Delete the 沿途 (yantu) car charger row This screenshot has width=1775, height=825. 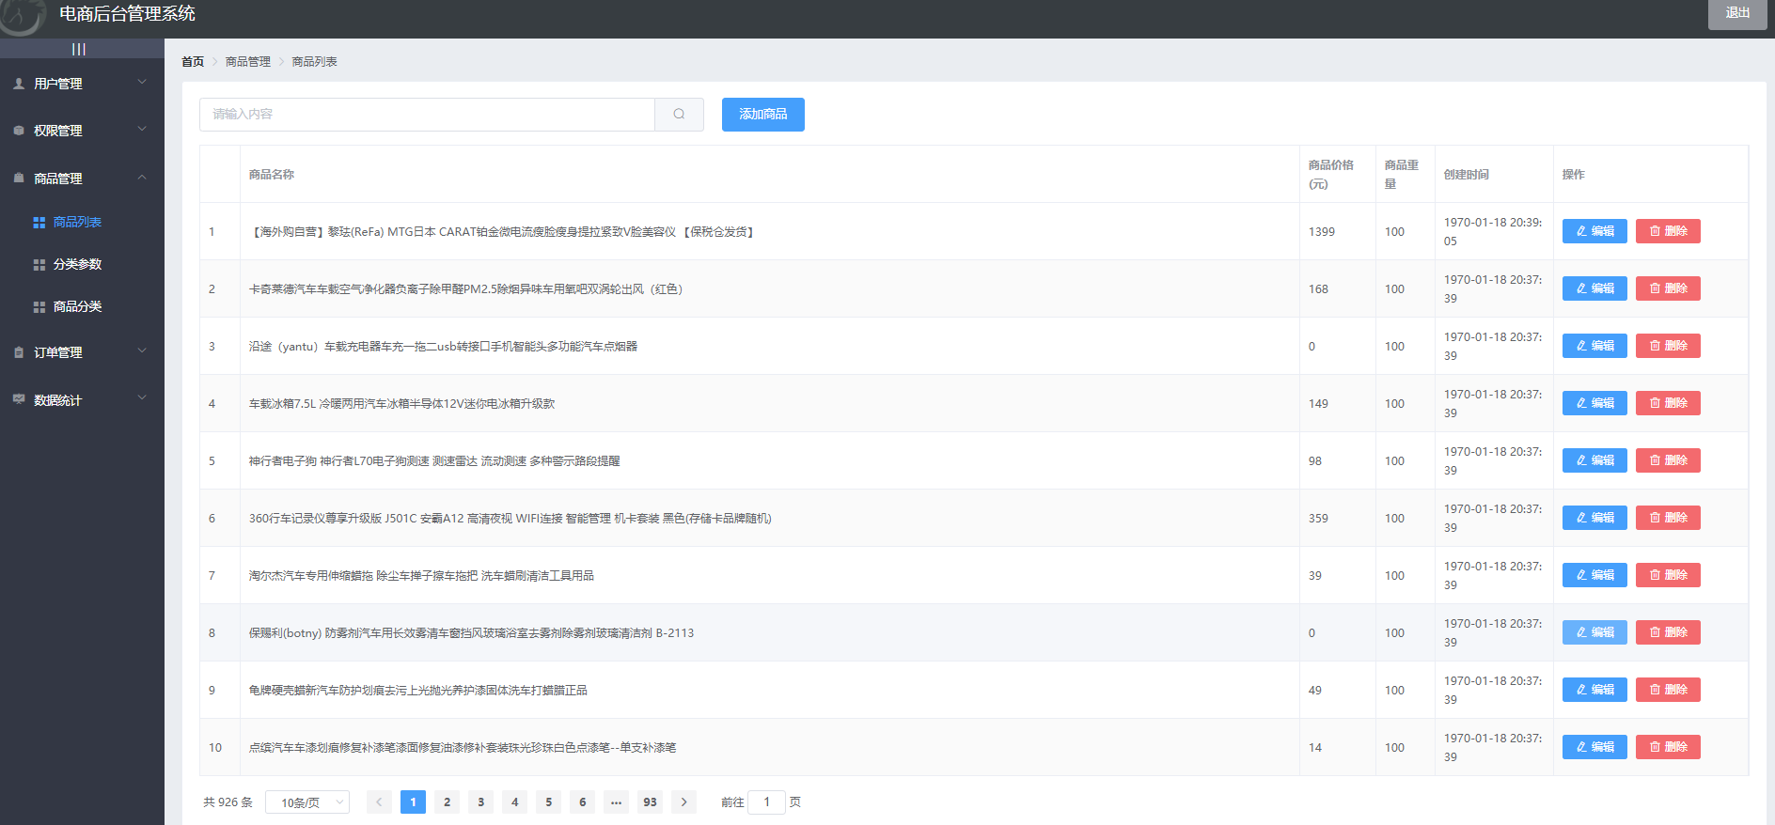point(1668,346)
